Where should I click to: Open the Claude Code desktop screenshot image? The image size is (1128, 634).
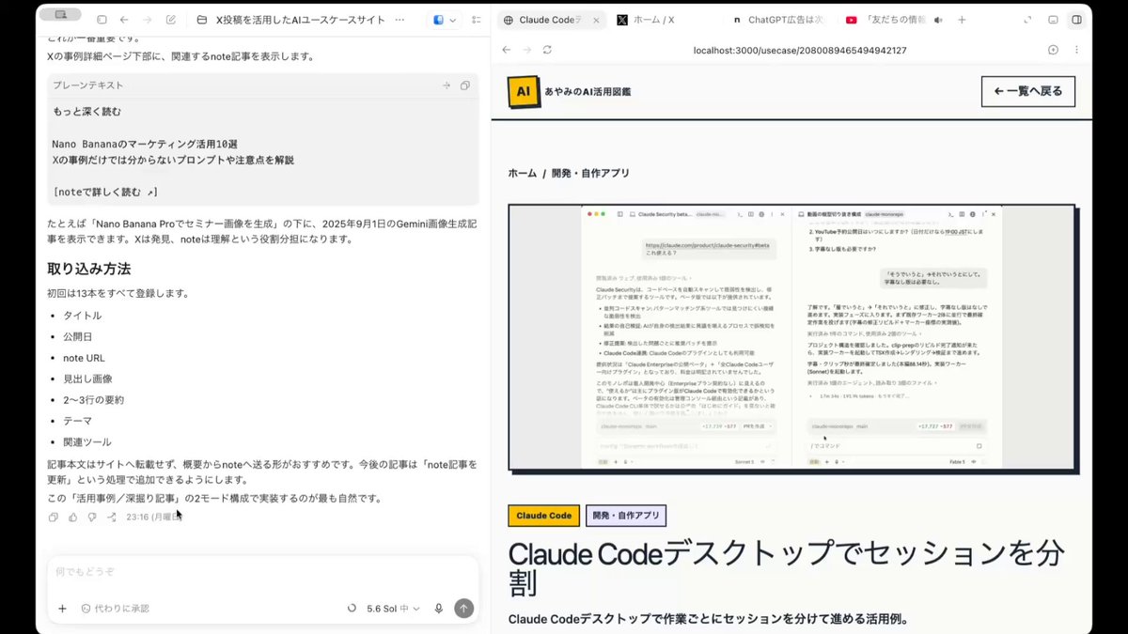point(791,336)
